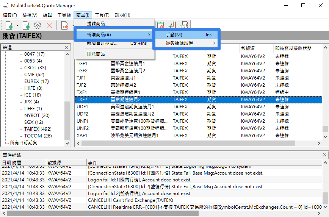Select the UNF1 symbol row
Image resolution: width=329 pixels, height=217 pixels.
tap(199, 121)
